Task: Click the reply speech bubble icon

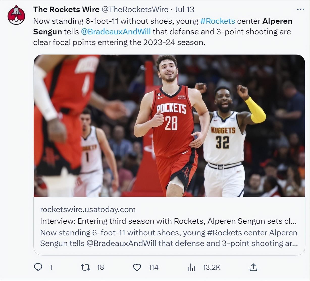Action: click(38, 267)
